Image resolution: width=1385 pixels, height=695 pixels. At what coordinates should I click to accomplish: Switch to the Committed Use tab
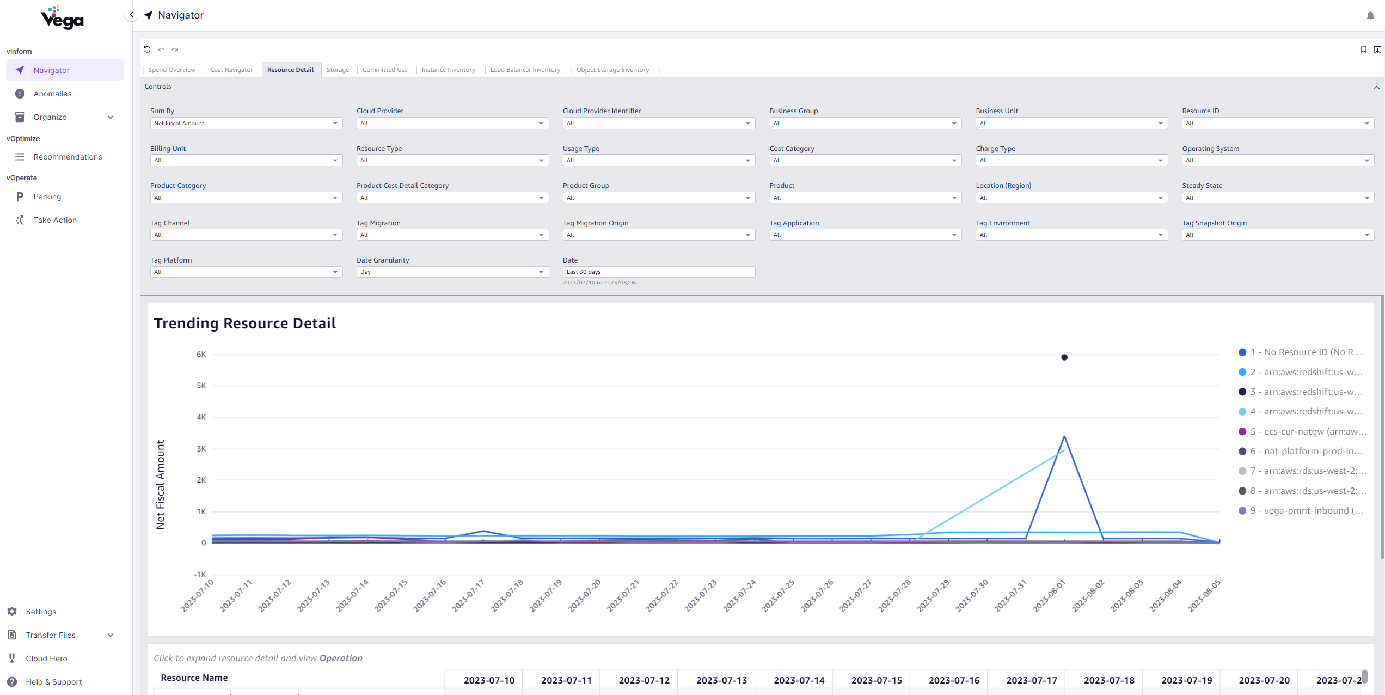[x=385, y=70]
